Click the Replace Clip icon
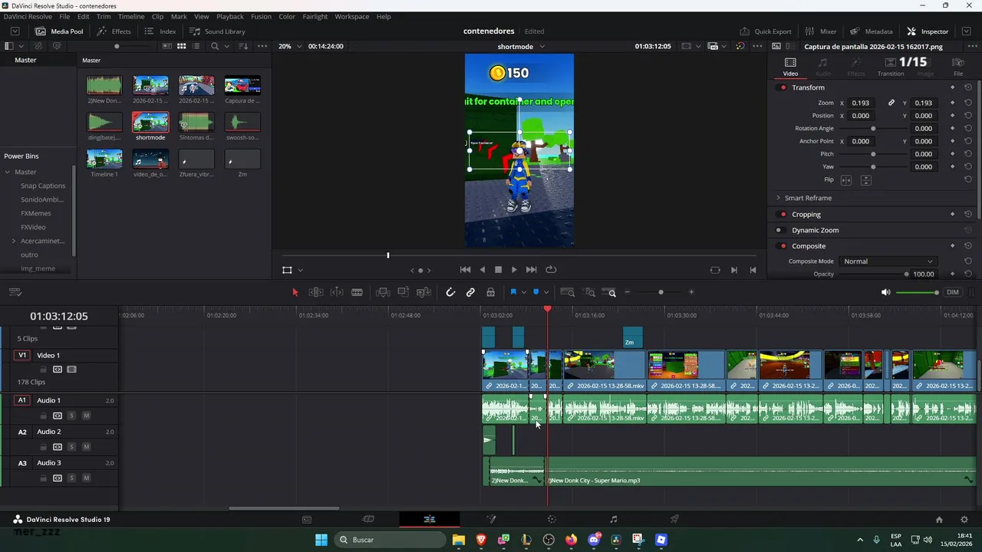Viewport: 982px width, 552px height. click(x=423, y=292)
